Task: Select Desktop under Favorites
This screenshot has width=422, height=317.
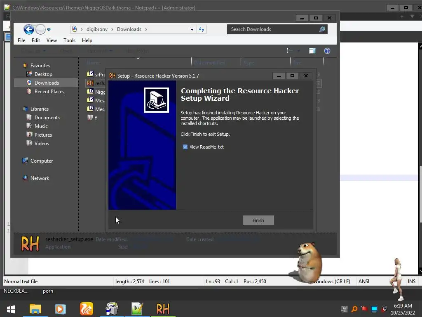Action: click(x=43, y=74)
